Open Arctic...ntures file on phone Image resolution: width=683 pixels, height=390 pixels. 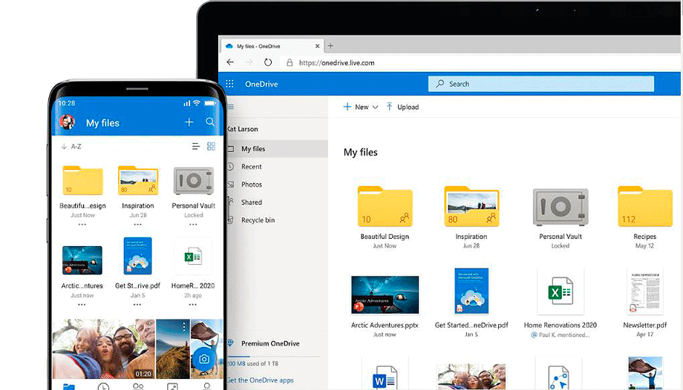pos(82,260)
